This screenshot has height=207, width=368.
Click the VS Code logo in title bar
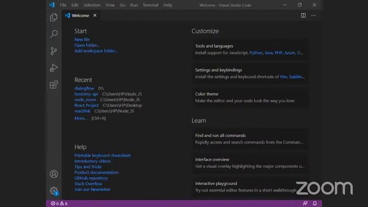click(52, 5)
